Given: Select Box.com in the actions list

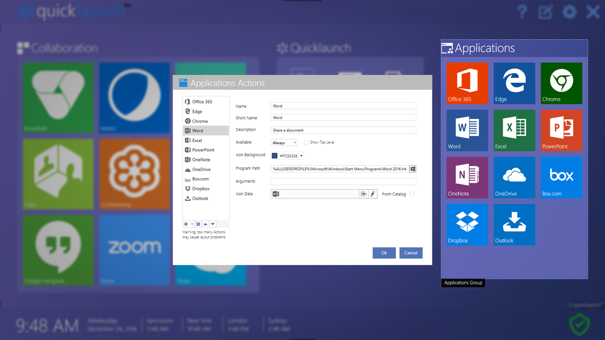Looking at the screenshot, I should pyautogui.click(x=206, y=179).
